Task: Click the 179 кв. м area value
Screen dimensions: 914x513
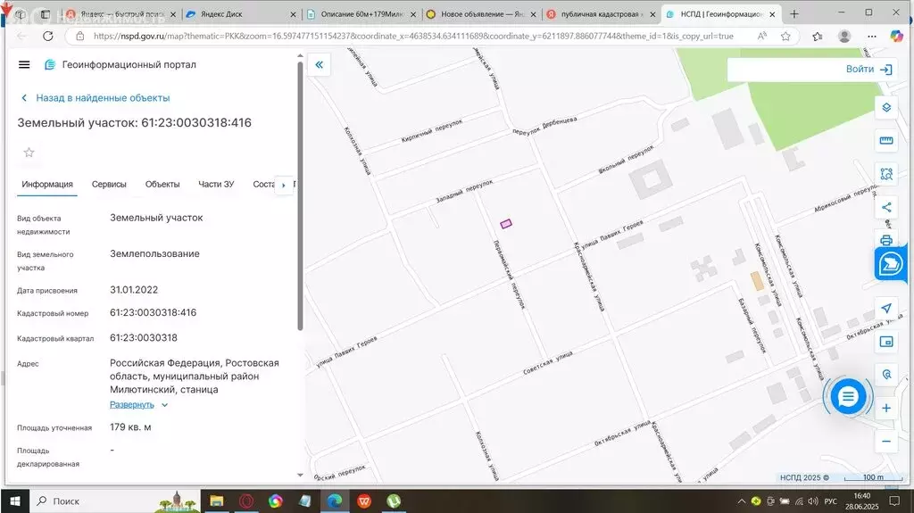Action: [130, 427]
